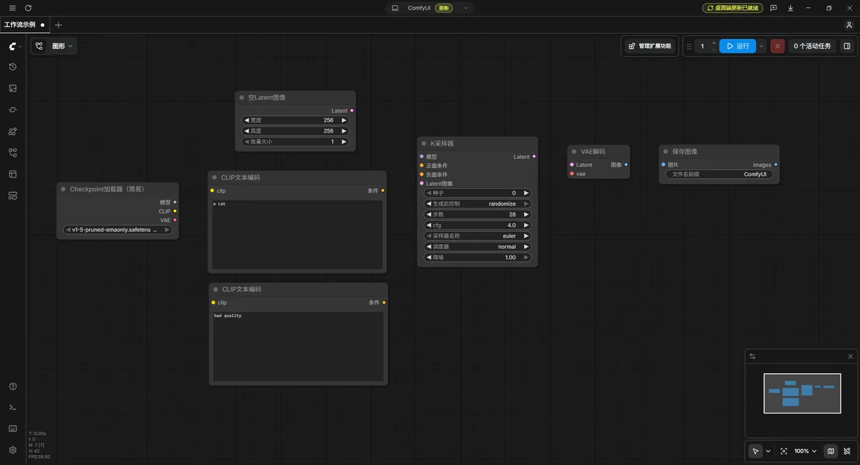Close the minimap panel
This screenshot has width=860, height=465.
(850, 356)
